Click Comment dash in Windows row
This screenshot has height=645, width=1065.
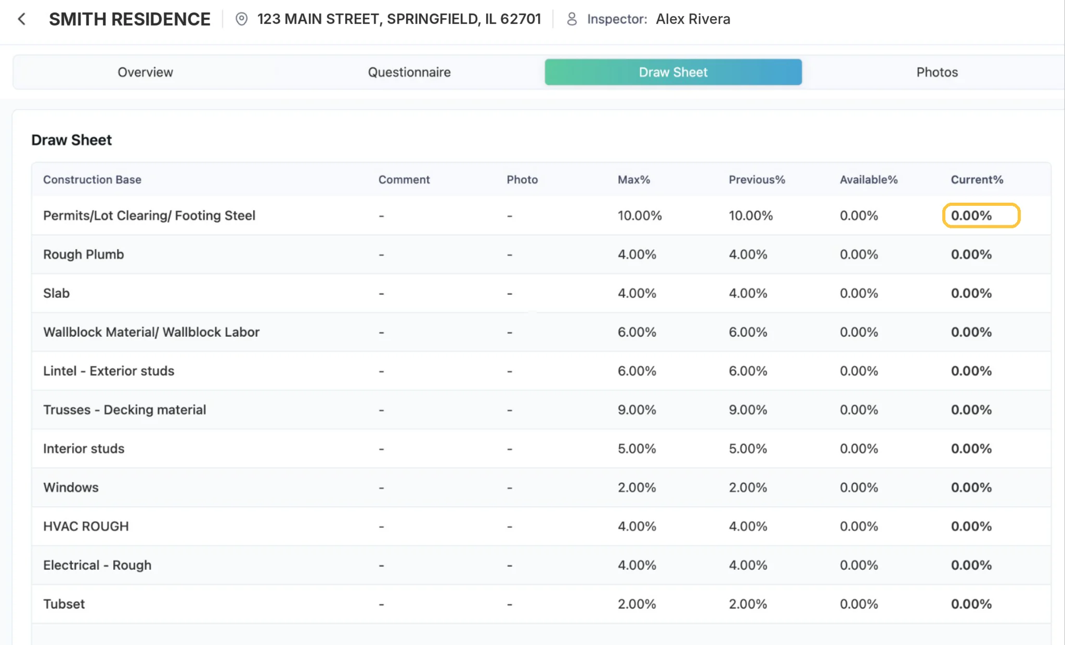click(382, 488)
